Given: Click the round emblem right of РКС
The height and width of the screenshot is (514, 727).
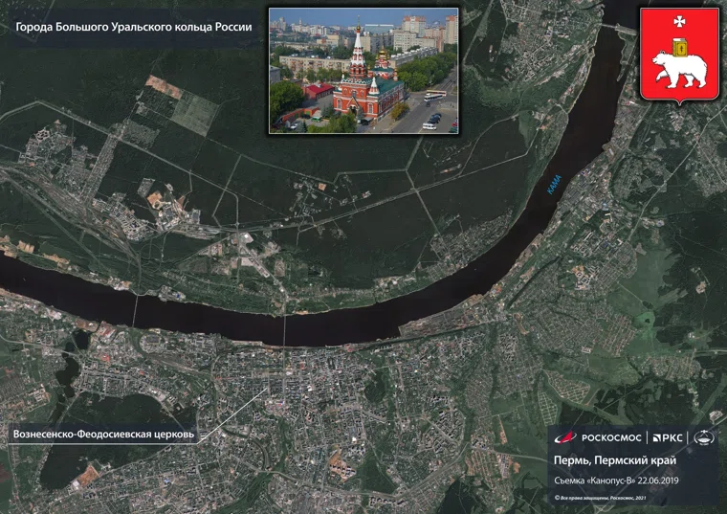Looking at the screenshot, I should (x=703, y=437).
